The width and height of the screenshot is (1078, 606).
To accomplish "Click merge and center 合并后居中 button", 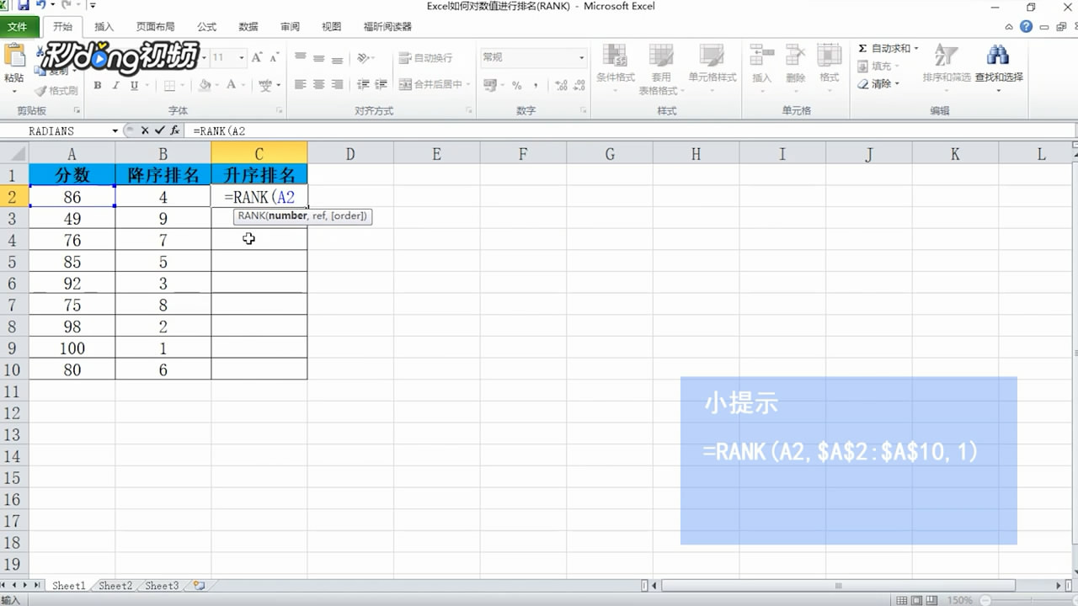I will pos(432,85).
